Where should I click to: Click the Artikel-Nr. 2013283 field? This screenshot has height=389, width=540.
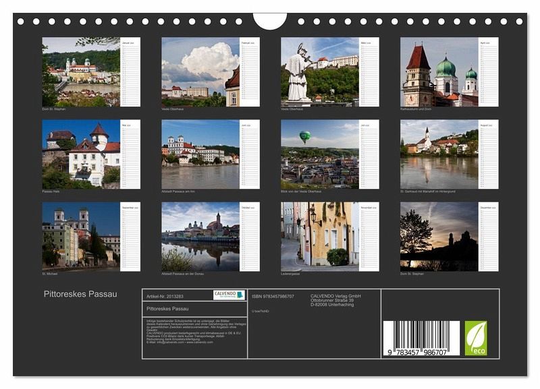point(165,296)
